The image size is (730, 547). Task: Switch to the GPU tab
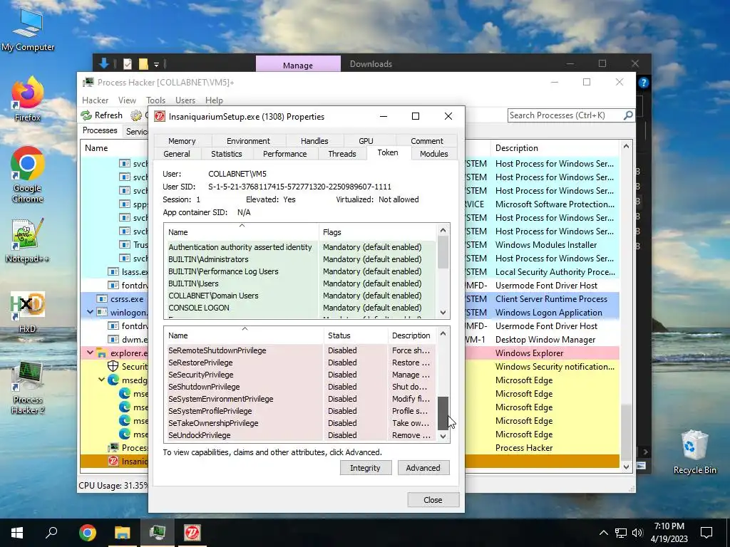click(x=366, y=140)
